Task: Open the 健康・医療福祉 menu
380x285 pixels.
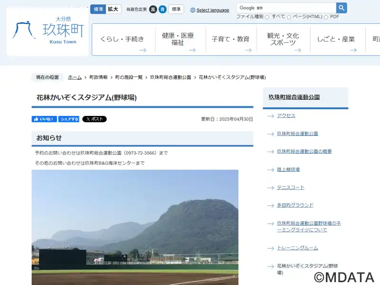Action: pyautogui.click(x=178, y=39)
